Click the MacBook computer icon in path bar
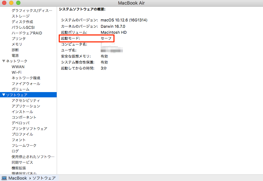 tap(4, 178)
